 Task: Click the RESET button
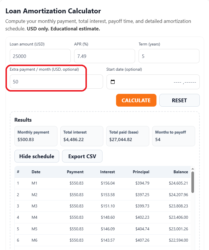[x=179, y=100]
